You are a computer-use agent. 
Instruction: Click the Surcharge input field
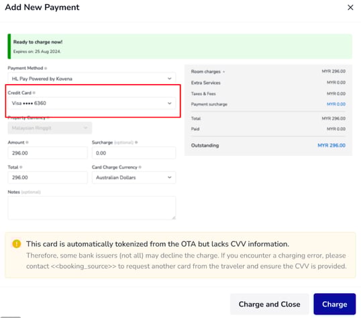coord(134,153)
